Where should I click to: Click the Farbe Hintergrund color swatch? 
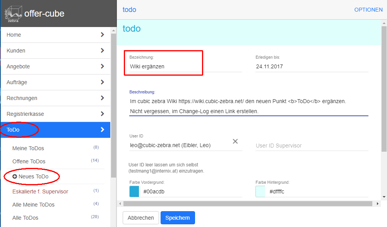pos(261,191)
